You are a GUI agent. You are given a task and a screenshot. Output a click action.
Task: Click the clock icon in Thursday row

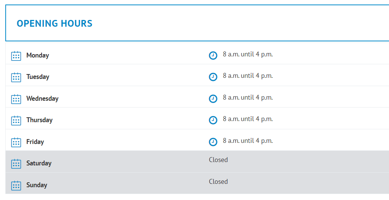[213, 120]
